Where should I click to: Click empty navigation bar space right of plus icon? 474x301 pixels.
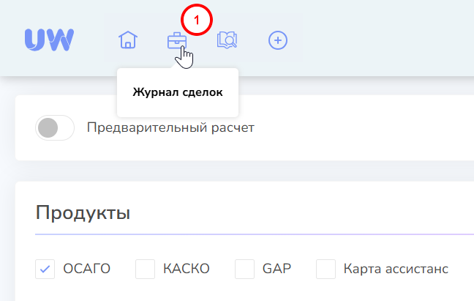[x=380, y=40]
